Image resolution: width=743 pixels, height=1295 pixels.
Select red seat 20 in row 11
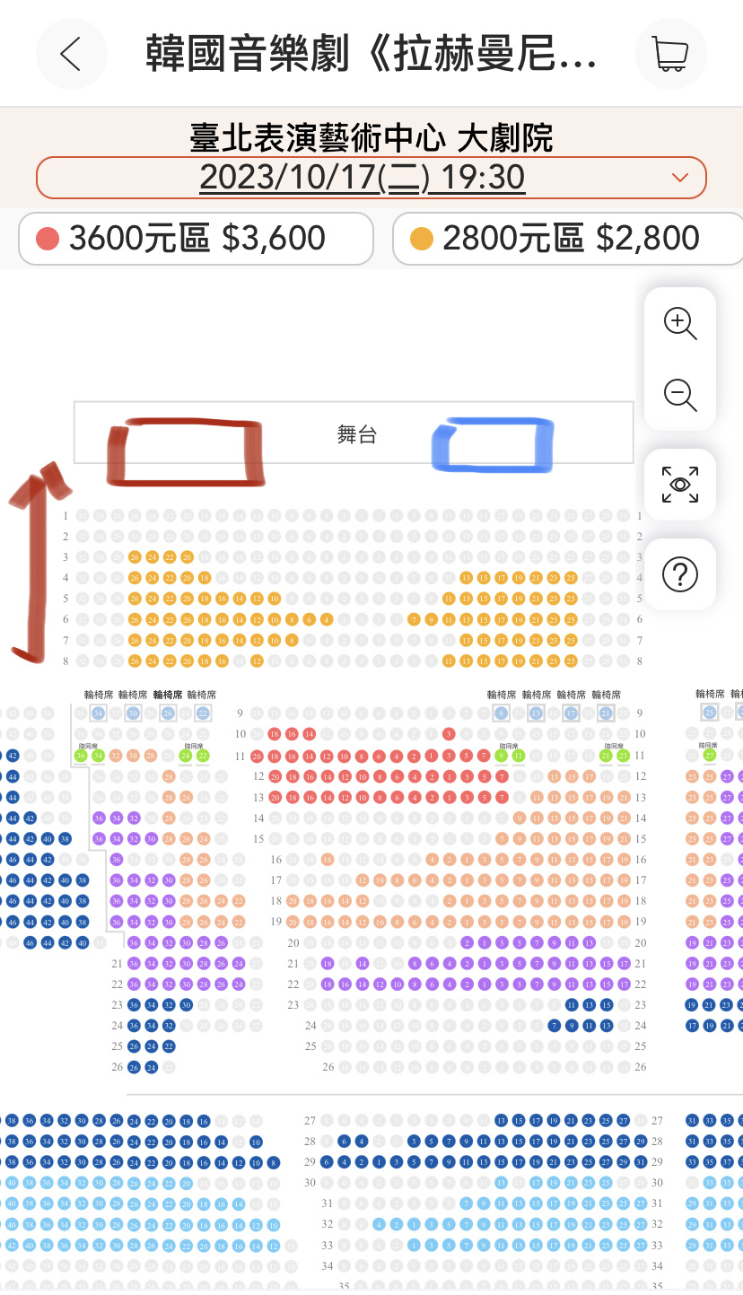(x=258, y=756)
